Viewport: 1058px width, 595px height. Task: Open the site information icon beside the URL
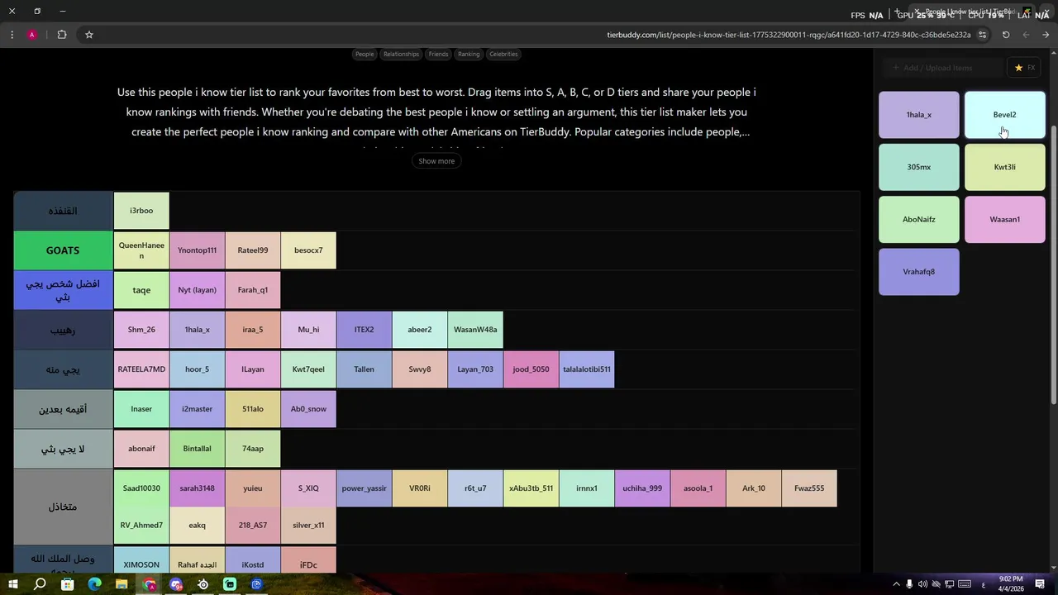point(982,35)
